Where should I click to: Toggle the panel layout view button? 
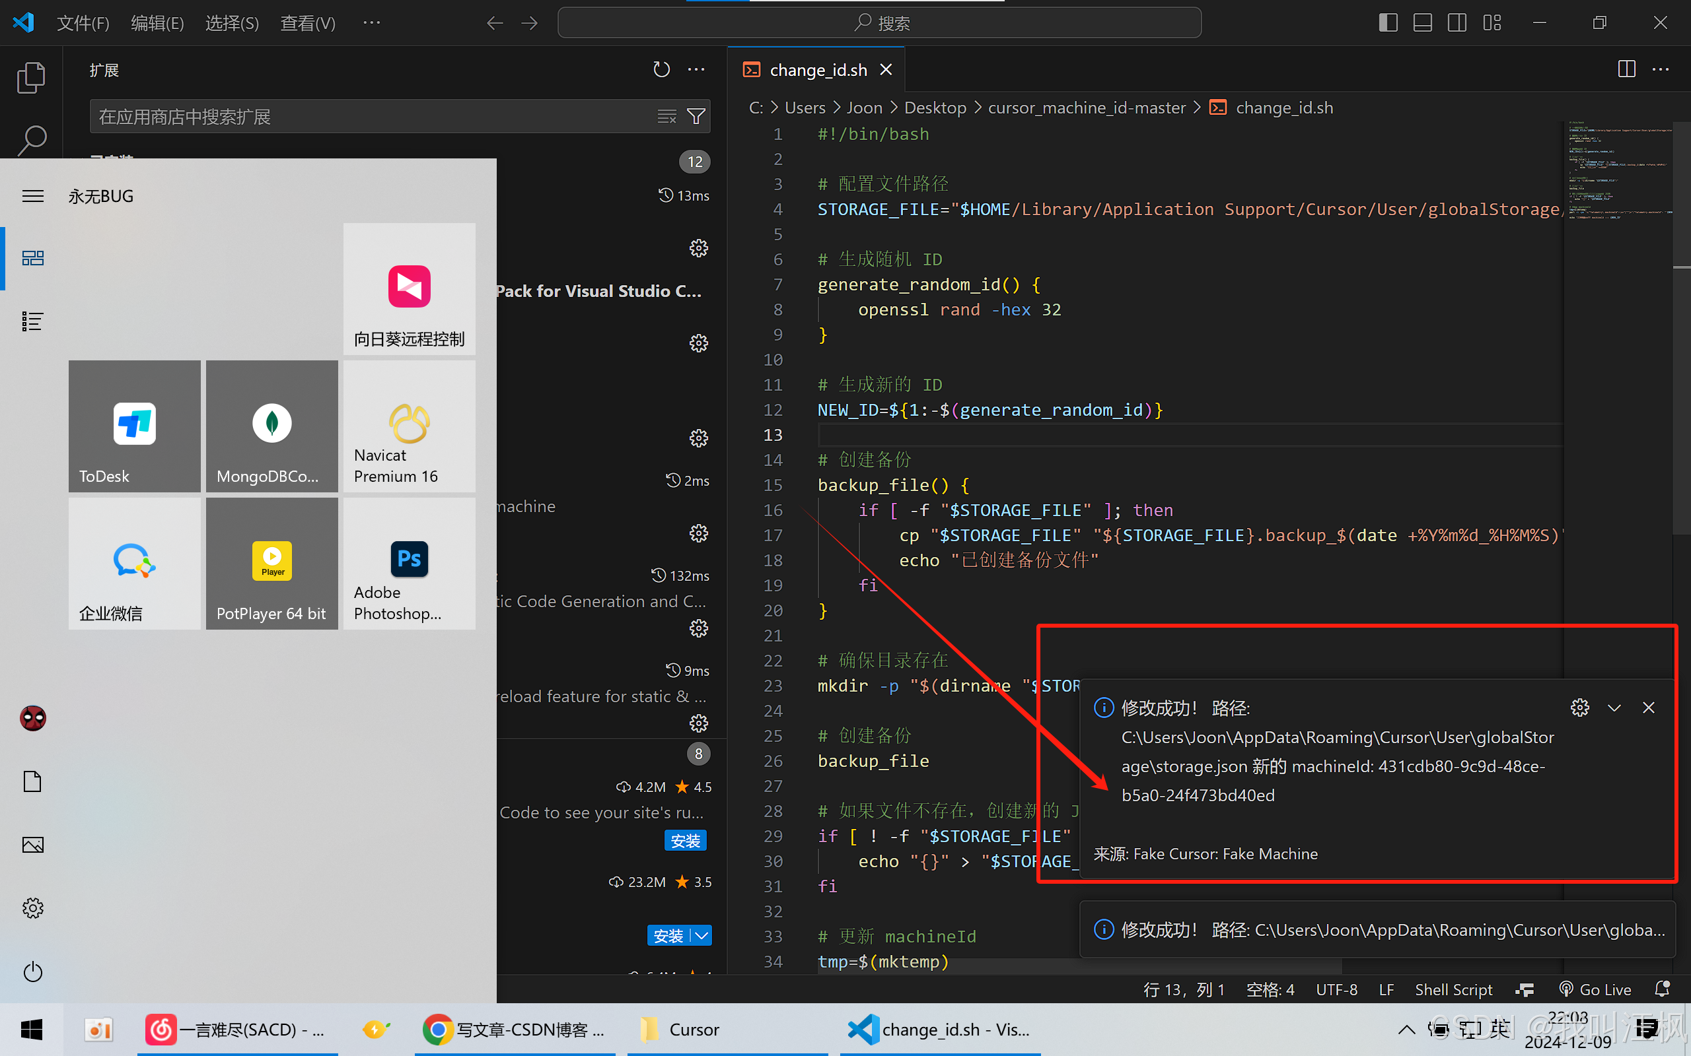click(1422, 22)
